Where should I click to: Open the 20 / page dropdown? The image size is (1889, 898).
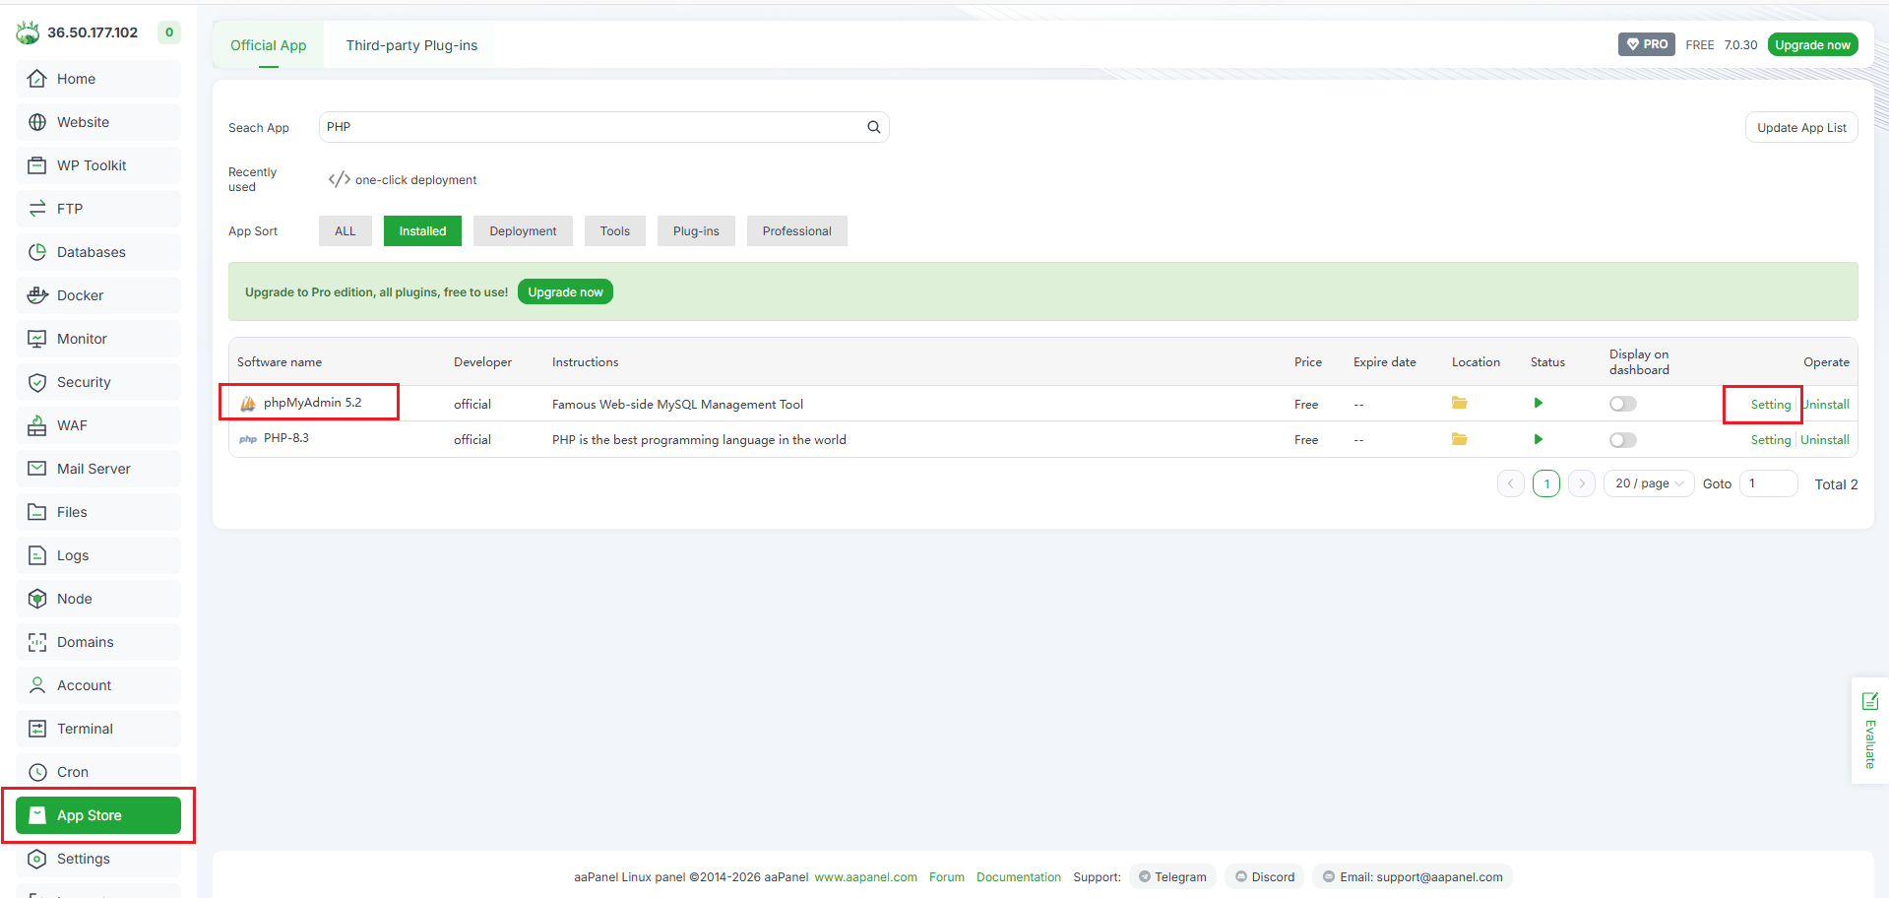coord(1649,483)
